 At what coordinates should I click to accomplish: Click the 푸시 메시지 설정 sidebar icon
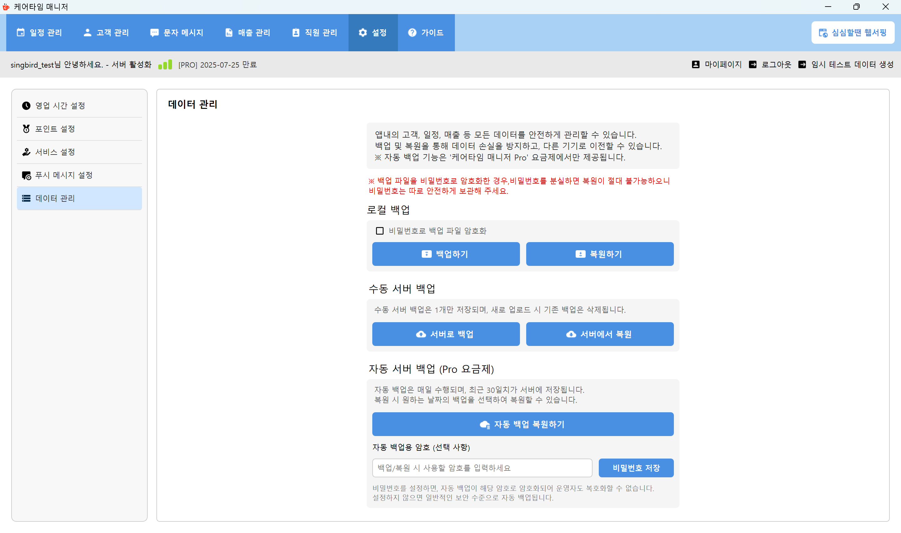click(x=26, y=175)
